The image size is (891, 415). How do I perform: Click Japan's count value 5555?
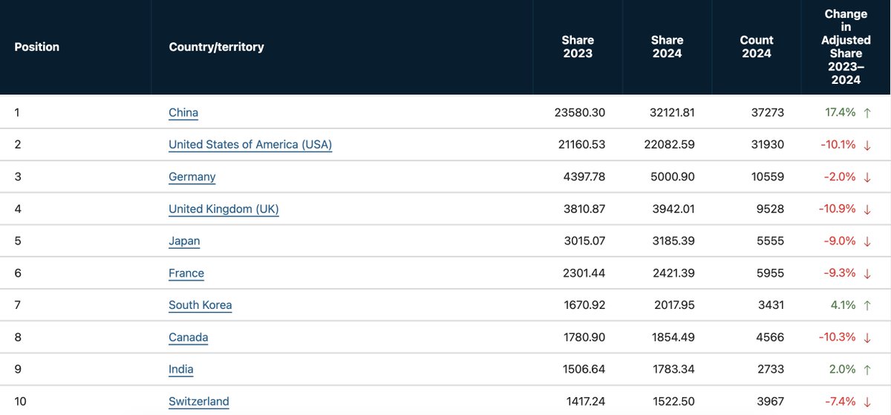click(x=770, y=241)
